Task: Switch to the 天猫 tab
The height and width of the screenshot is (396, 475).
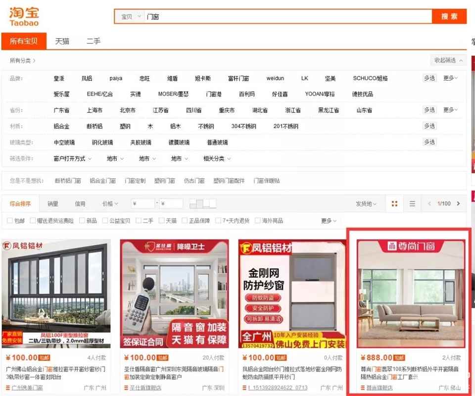Action: tap(62, 42)
